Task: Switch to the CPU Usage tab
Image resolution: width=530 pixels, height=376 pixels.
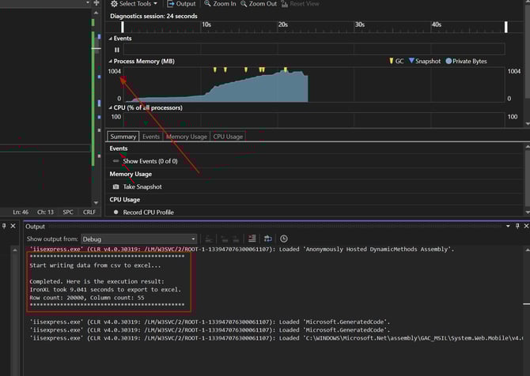Action: 228,137
